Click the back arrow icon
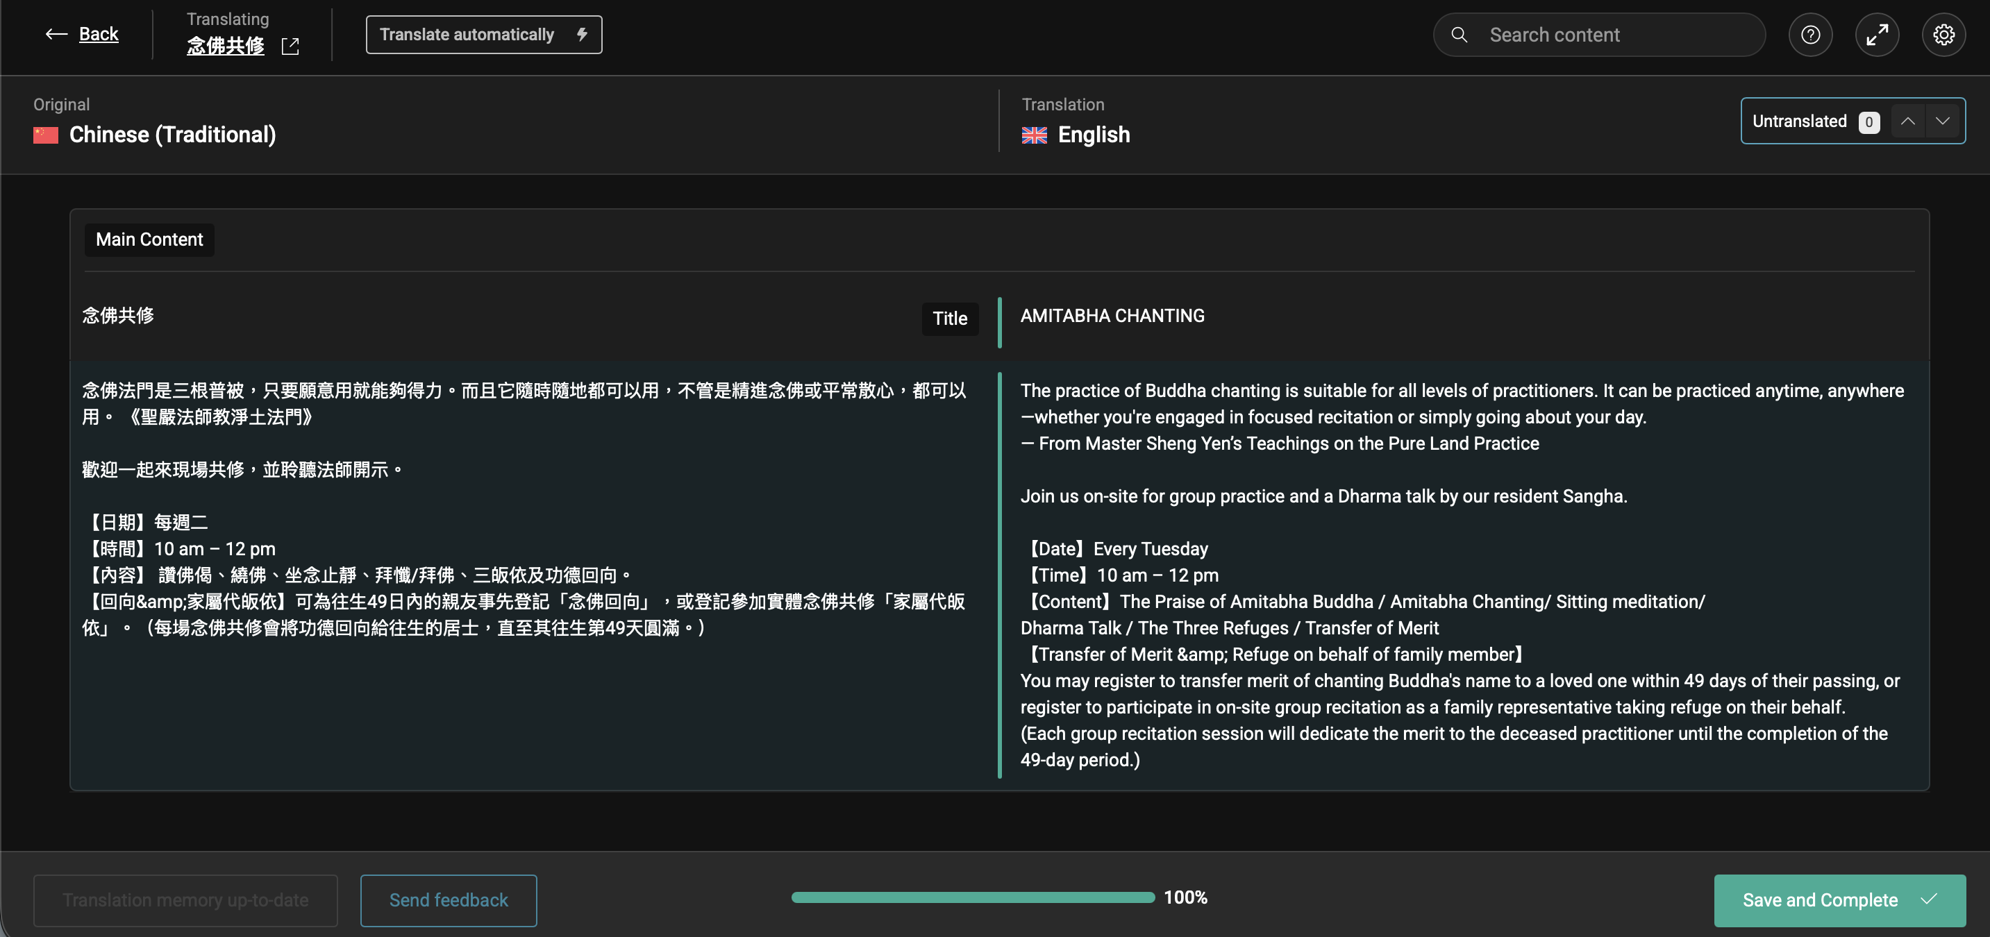 pyautogui.click(x=56, y=34)
